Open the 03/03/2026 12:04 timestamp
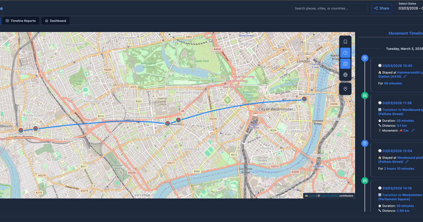Image resolution: width=423 pixels, height=222 pixels. click(397, 151)
